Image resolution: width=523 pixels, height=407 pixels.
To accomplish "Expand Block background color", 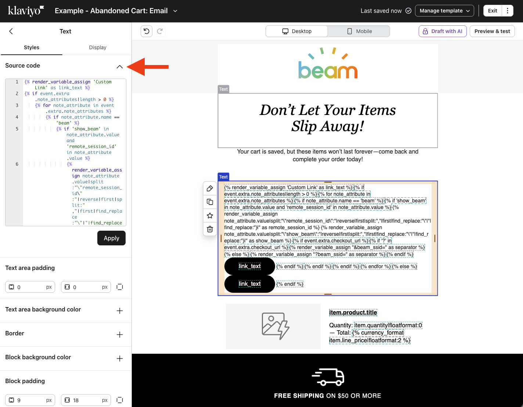I will (x=120, y=359).
